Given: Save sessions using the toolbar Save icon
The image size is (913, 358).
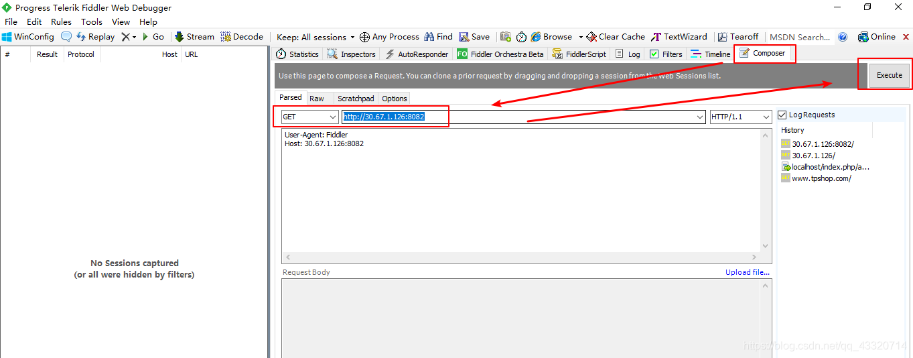Looking at the screenshot, I should (464, 37).
